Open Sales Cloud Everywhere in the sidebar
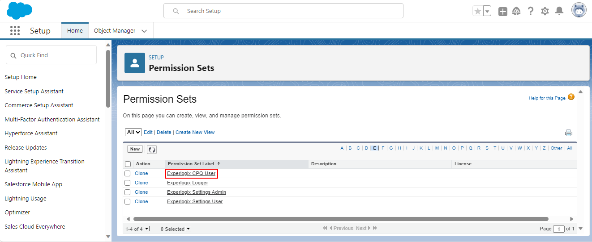Image resolution: width=592 pixels, height=242 pixels. pyautogui.click(x=35, y=227)
